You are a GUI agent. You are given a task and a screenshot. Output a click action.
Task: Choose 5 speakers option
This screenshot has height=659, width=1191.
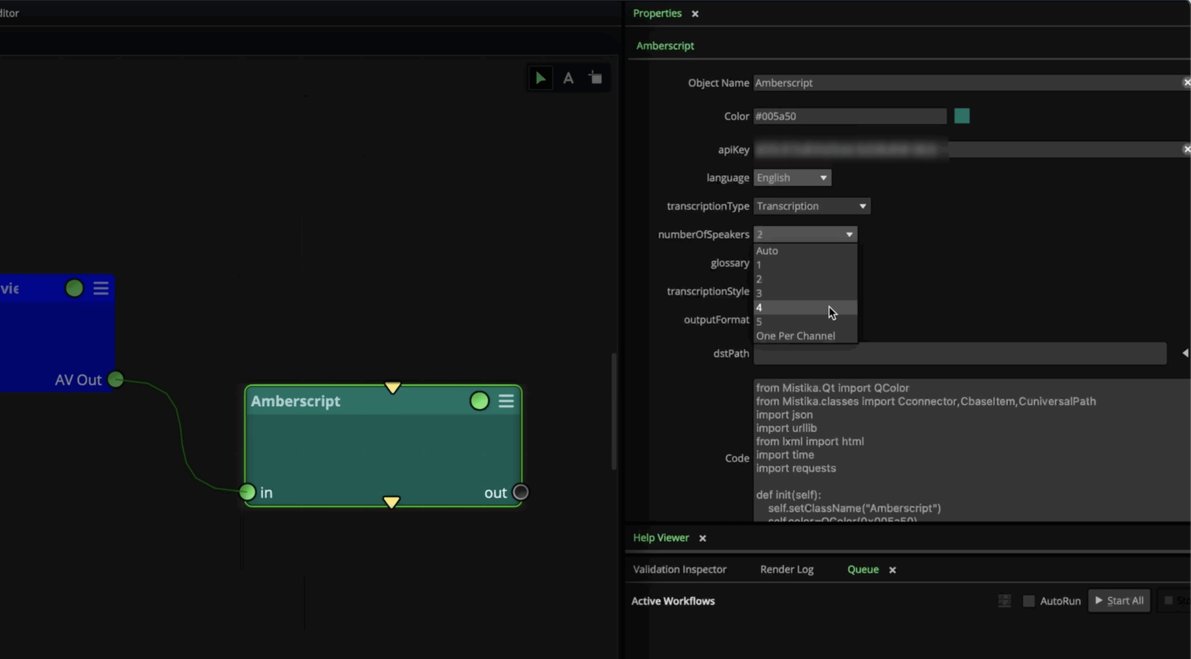[805, 321]
